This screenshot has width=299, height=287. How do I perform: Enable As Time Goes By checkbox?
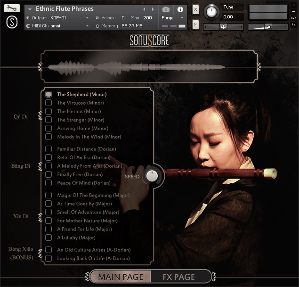click(48, 204)
